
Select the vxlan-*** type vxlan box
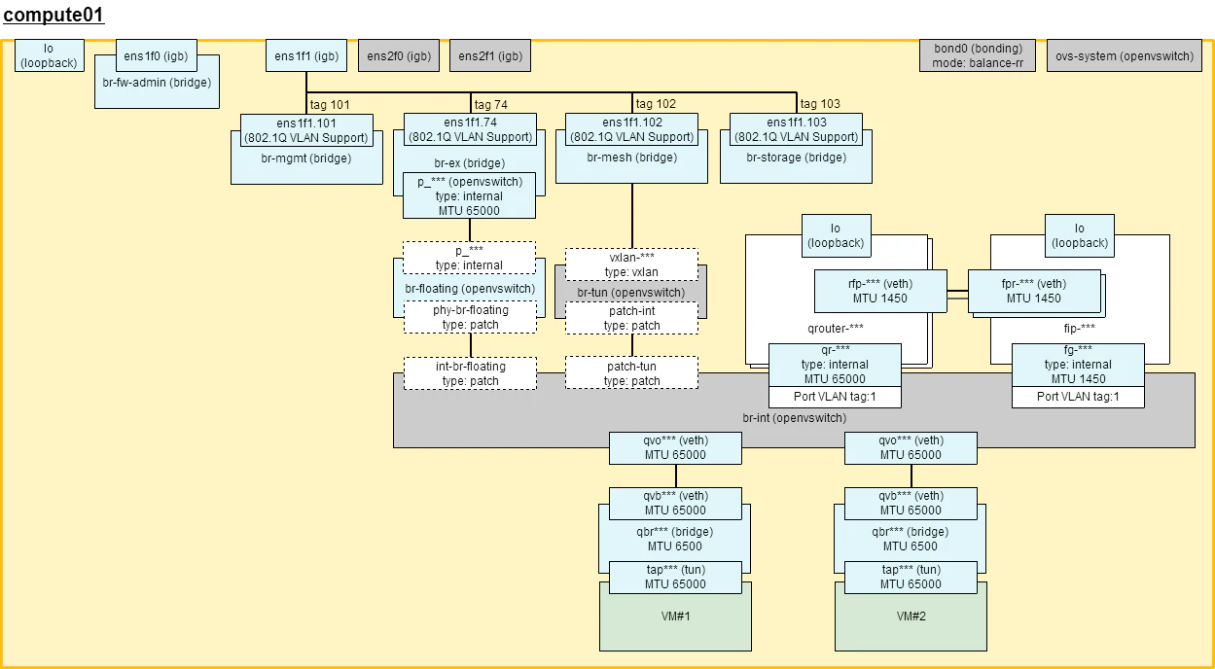632,264
